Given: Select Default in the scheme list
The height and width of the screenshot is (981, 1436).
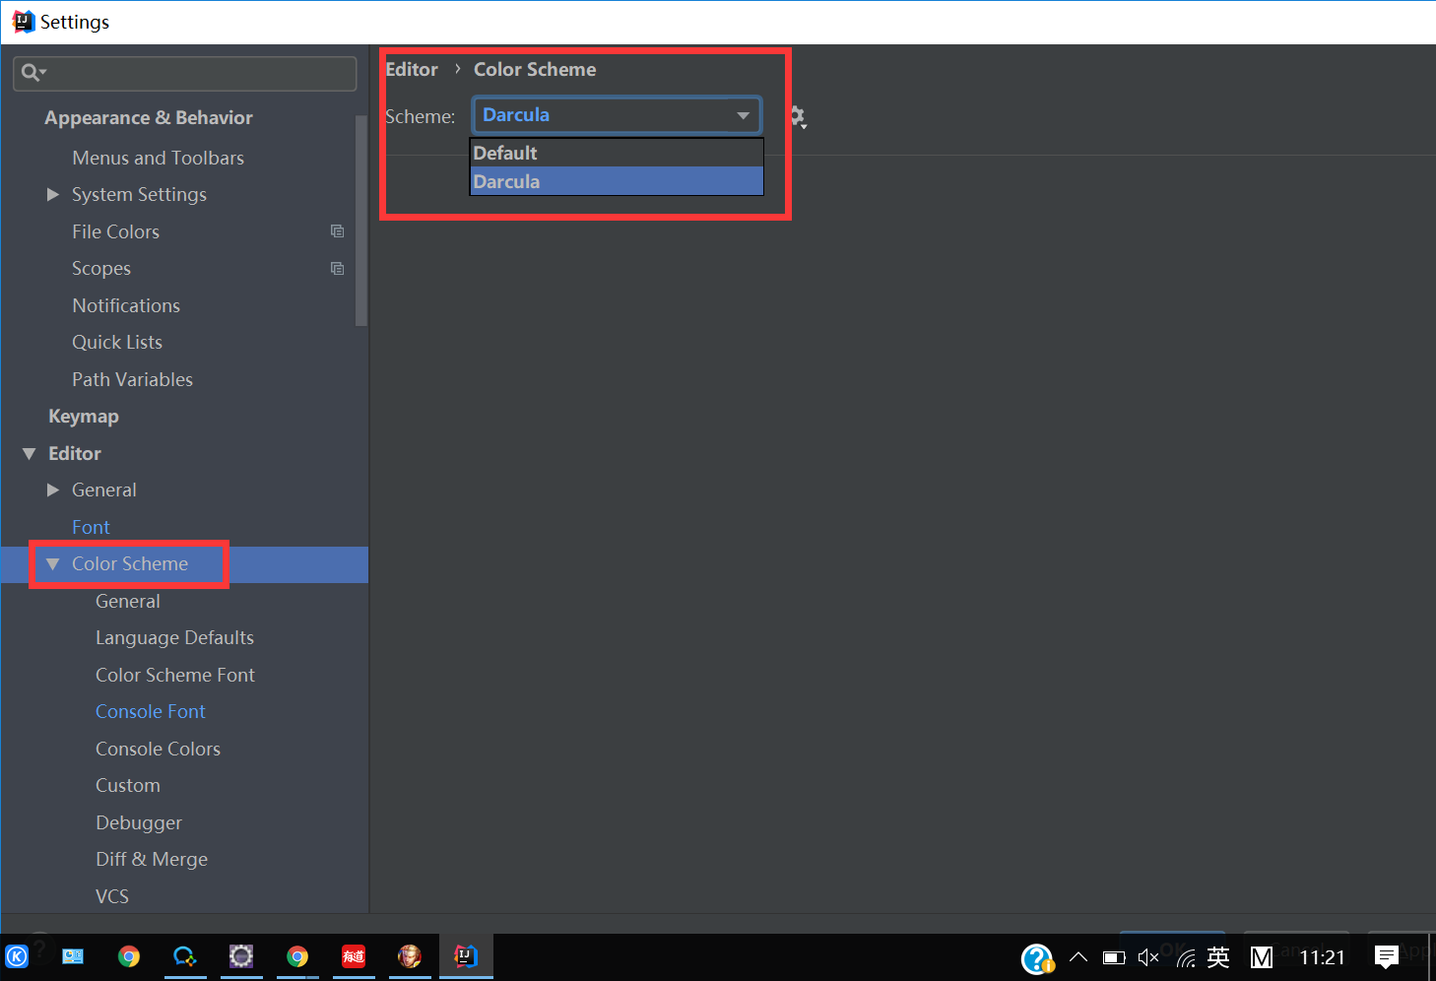Looking at the screenshot, I should (x=617, y=153).
